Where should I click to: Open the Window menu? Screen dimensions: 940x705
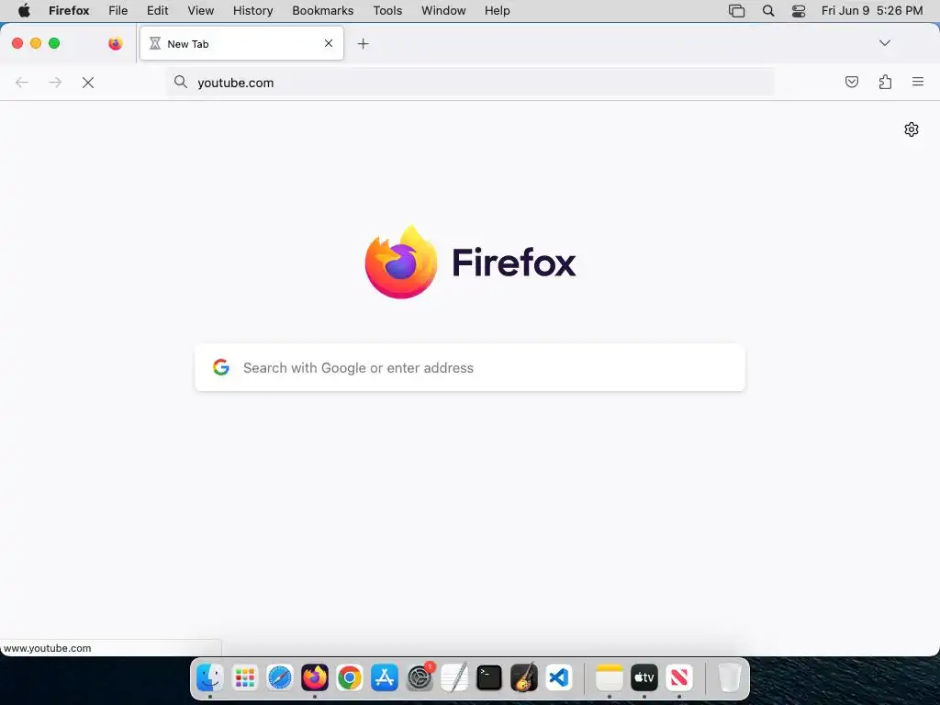[x=443, y=11]
